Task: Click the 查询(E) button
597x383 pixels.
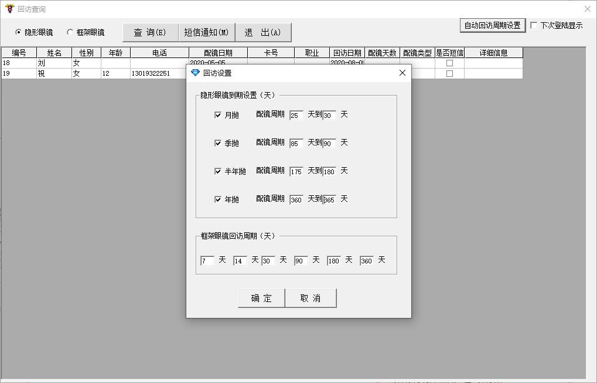Action: pyautogui.click(x=150, y=32)
